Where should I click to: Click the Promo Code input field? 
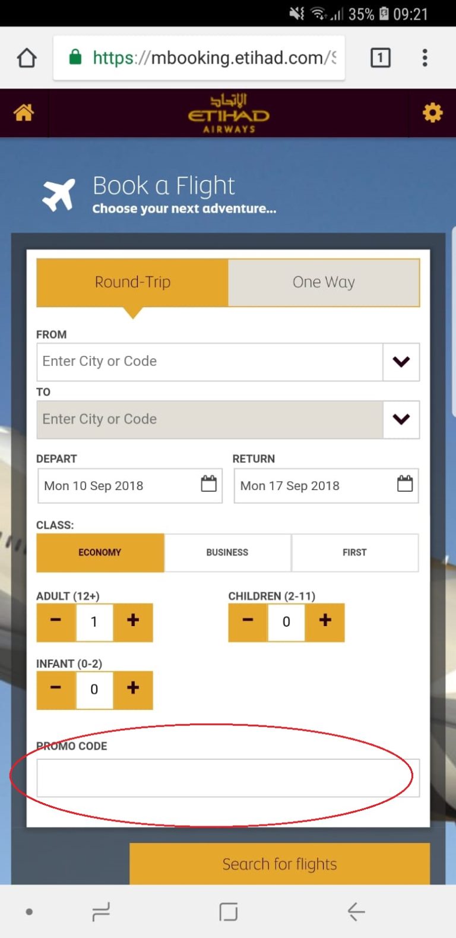tap(227, 778)
